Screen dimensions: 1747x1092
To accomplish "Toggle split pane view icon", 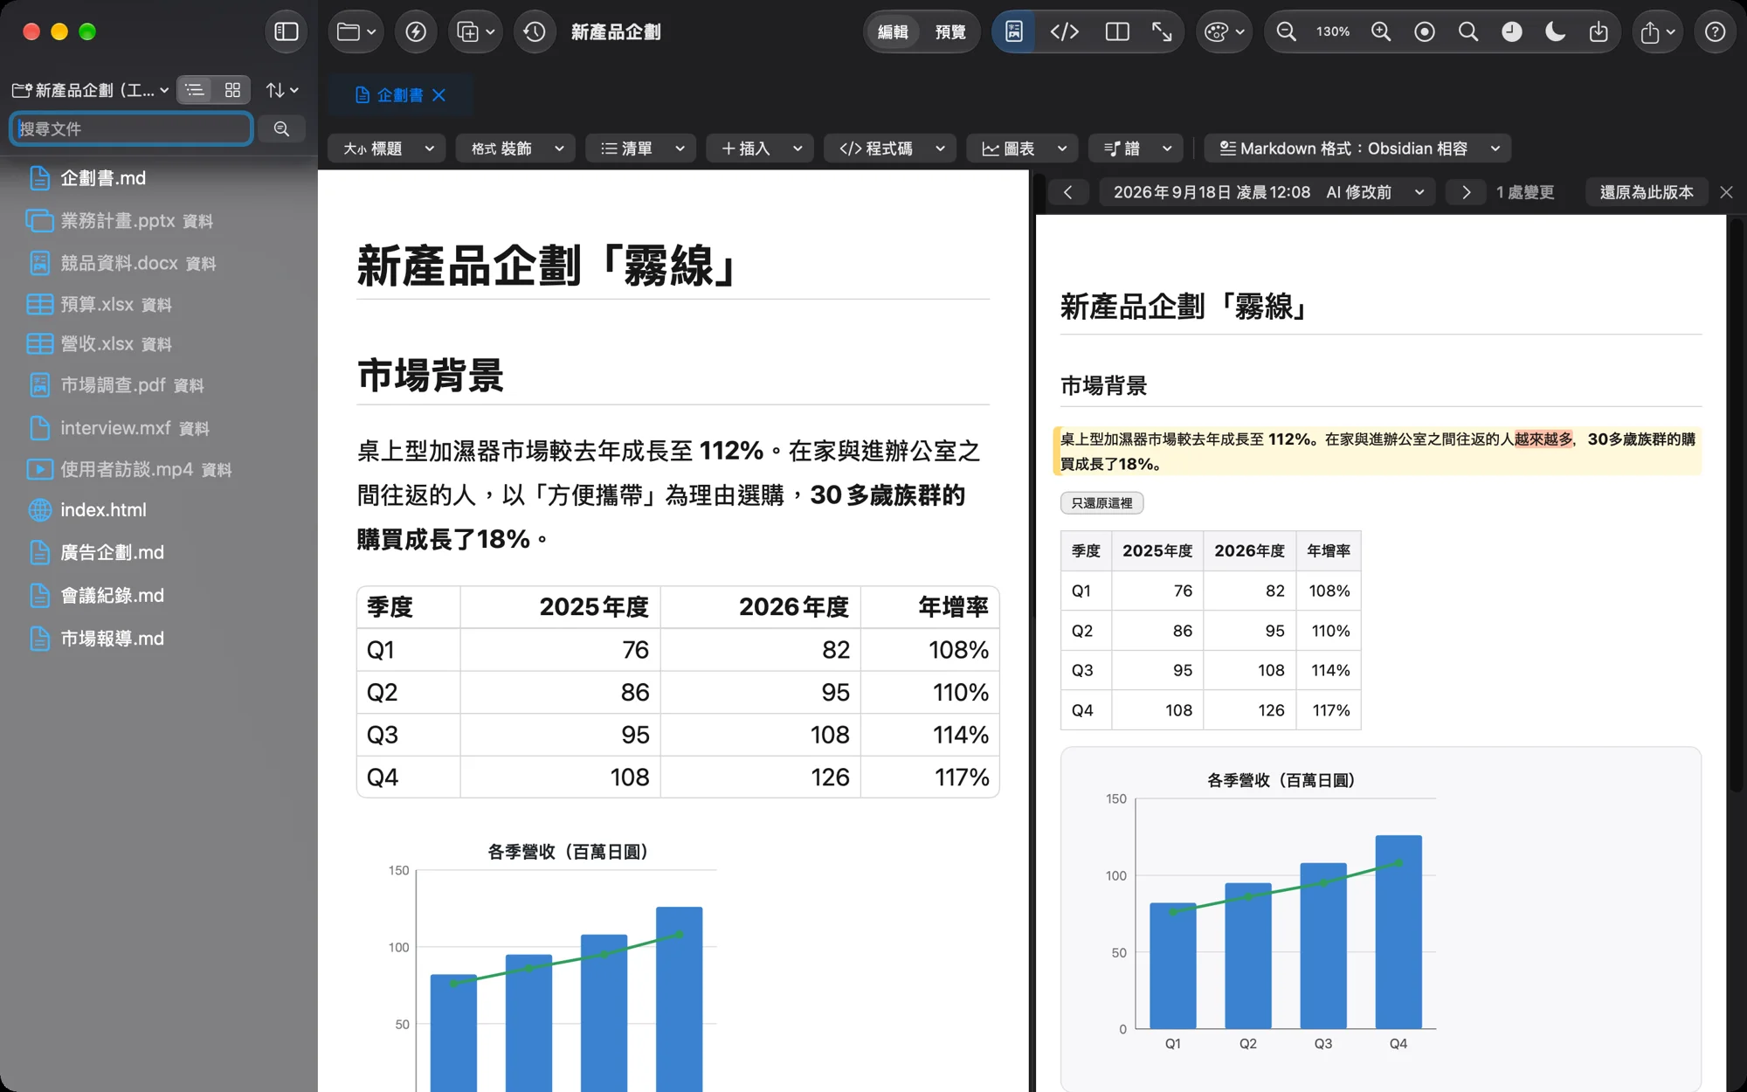I will click(1117, 32).
